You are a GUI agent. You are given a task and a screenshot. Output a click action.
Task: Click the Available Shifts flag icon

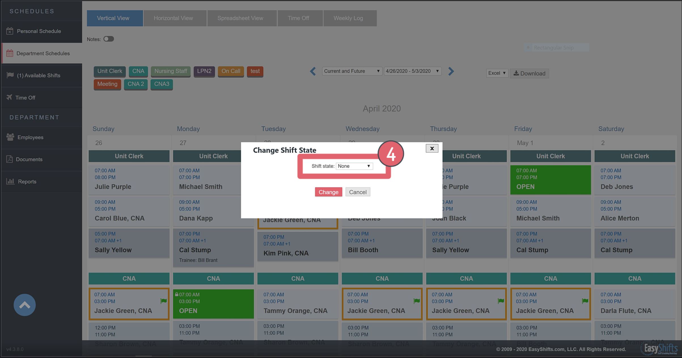click(10, 75)
